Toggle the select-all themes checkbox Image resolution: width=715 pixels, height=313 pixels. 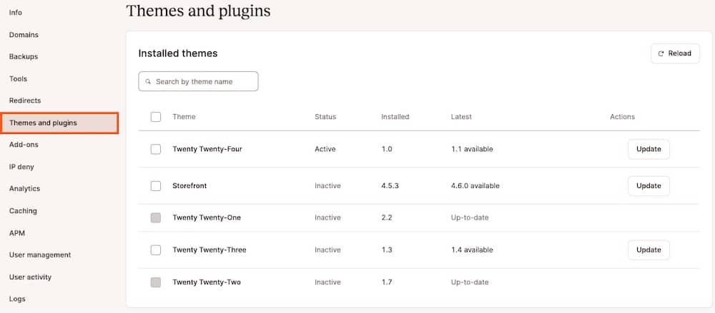tap(156, 117)
